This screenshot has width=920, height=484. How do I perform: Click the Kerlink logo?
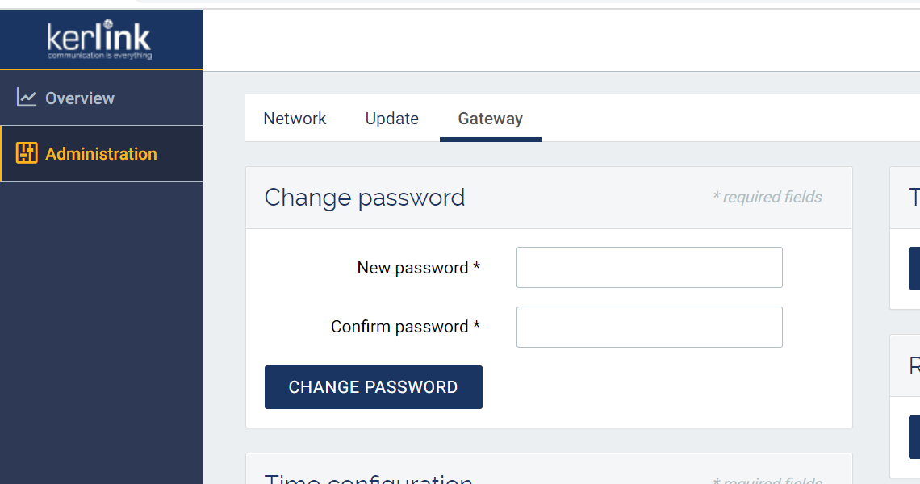click(99, 40)
